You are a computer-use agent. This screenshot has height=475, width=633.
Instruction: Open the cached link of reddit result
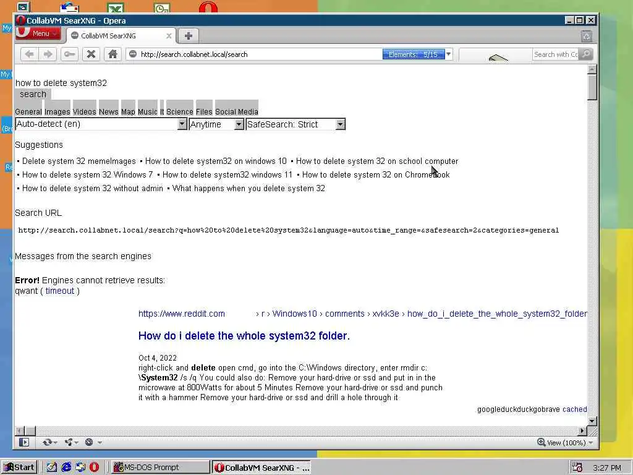(x=575, y=409)
